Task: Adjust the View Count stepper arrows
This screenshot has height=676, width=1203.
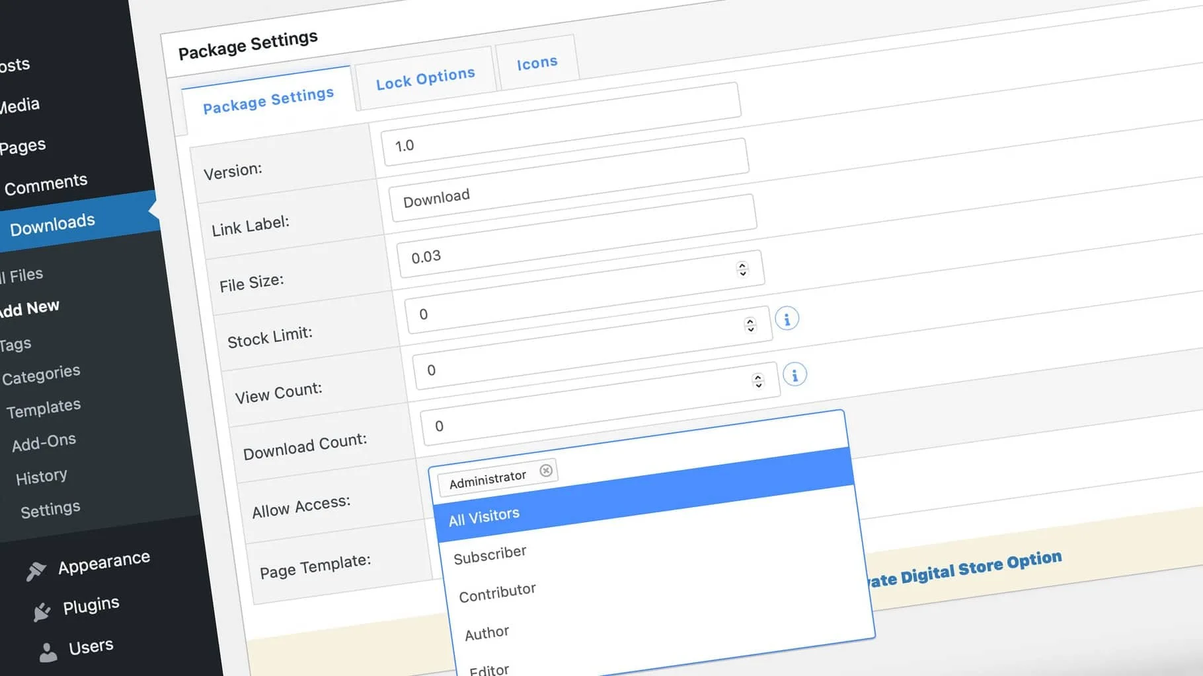Action: click(x=757, y=381)
